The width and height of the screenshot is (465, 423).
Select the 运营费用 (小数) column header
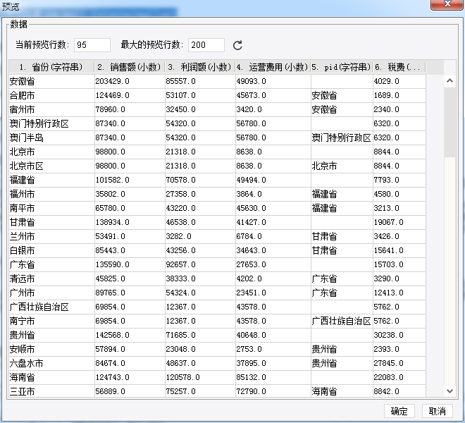click(273, 67)
